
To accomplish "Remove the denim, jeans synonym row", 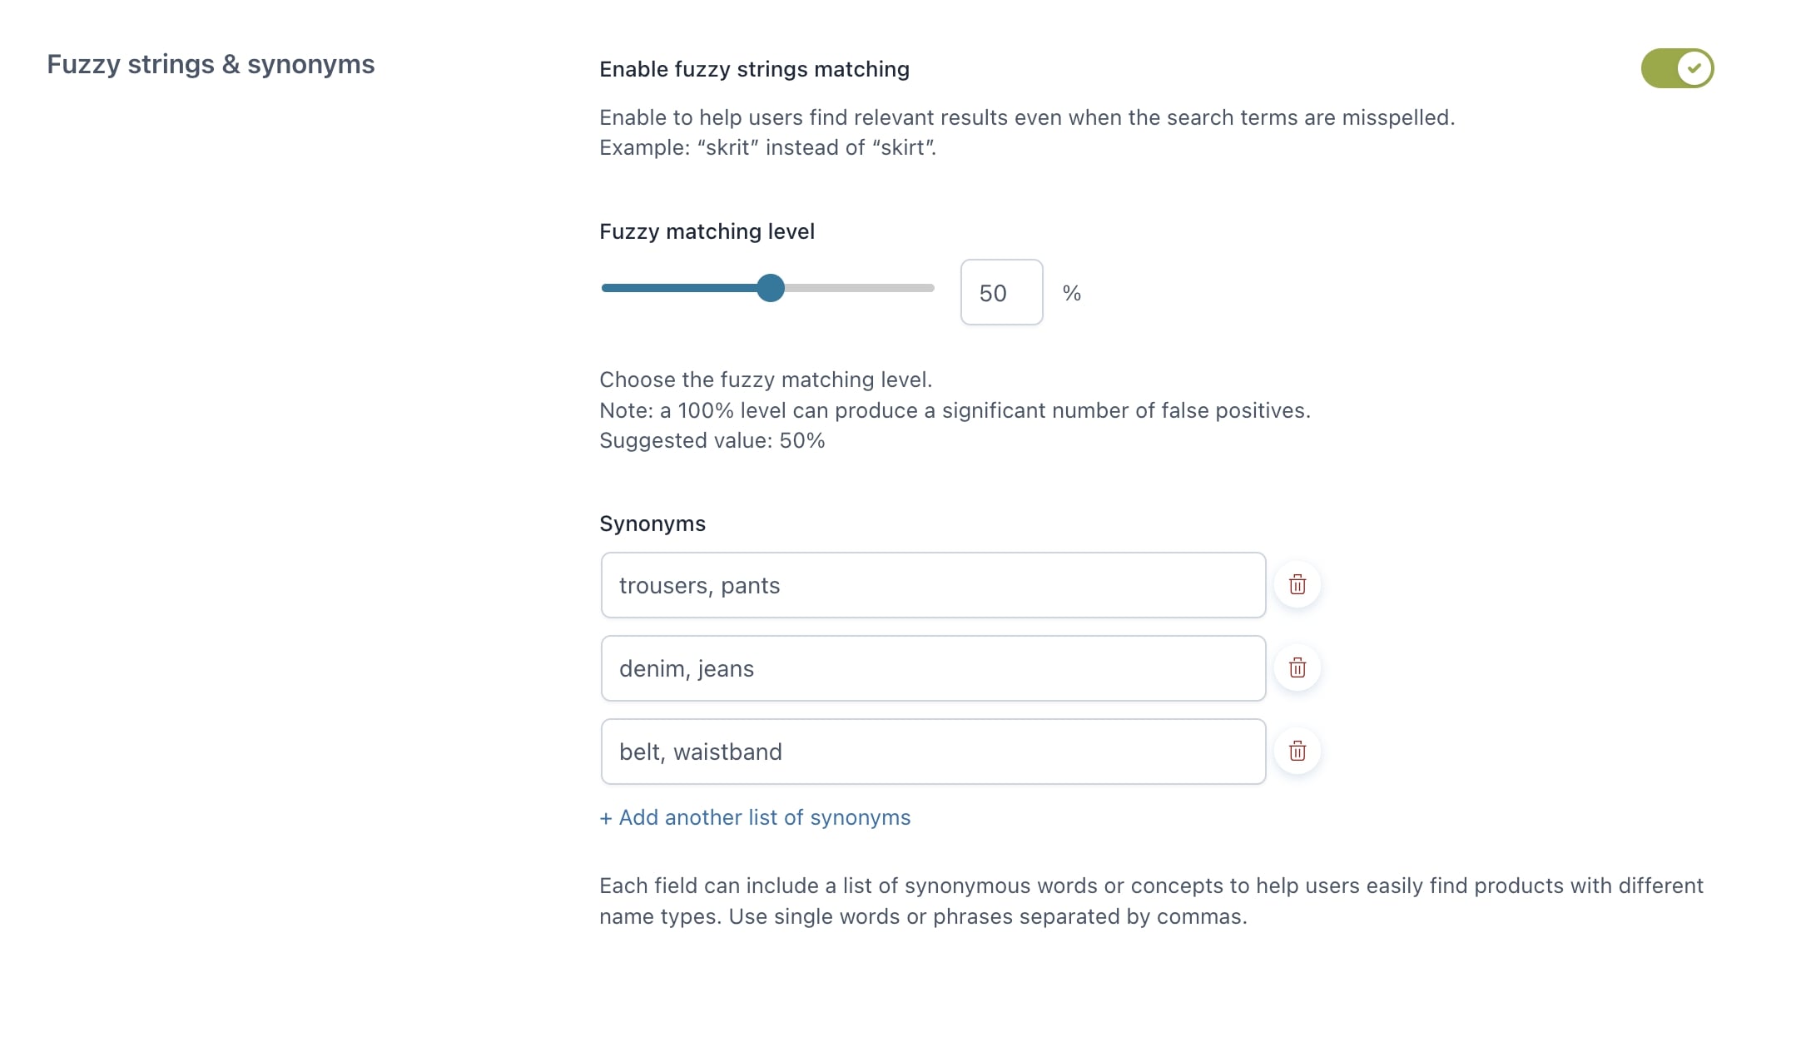I will click(1297, 668).
